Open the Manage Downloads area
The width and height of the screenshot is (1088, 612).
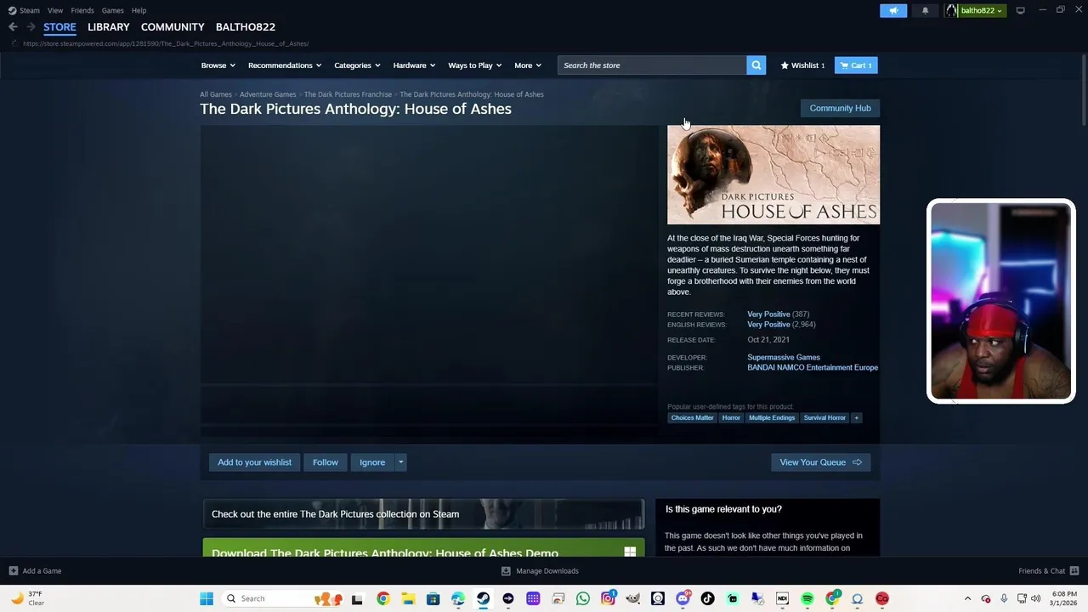point(540,571)
